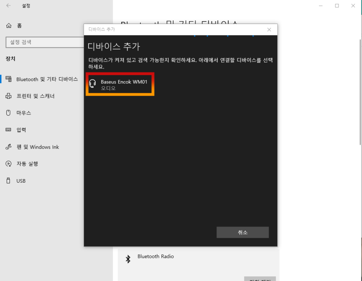The image size is (362, 281).
Task: Click the '장치 제거' button at bottom
Action: pyautogui.click(x=260, y=279)
